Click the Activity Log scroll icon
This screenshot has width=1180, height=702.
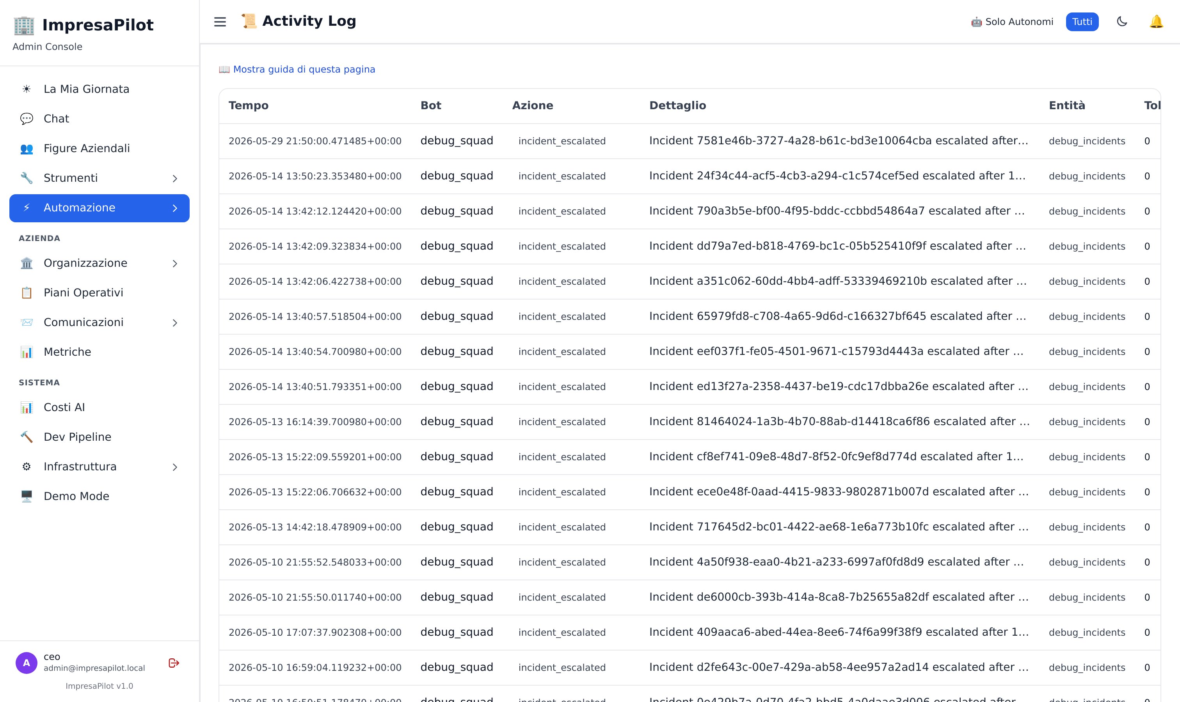(x=249, y=21)
